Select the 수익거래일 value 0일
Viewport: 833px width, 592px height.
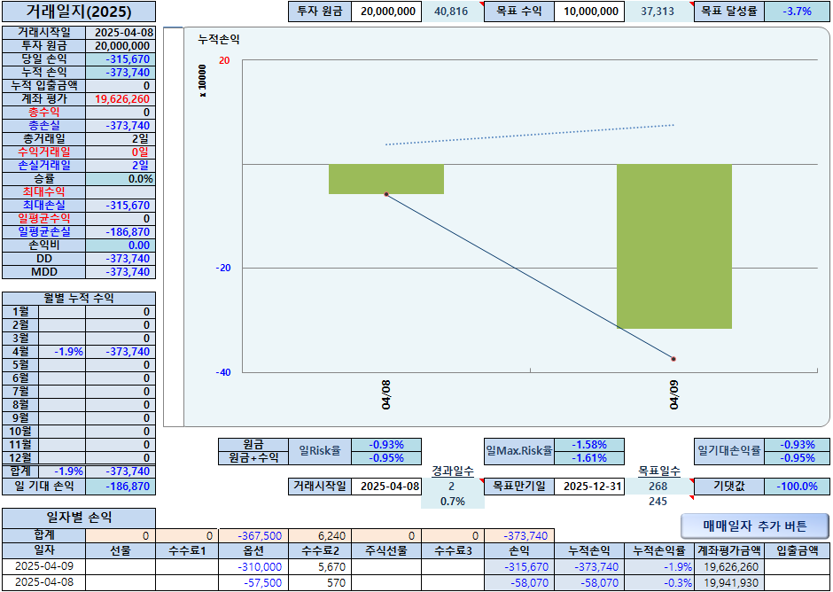click(x=121, y=152)
